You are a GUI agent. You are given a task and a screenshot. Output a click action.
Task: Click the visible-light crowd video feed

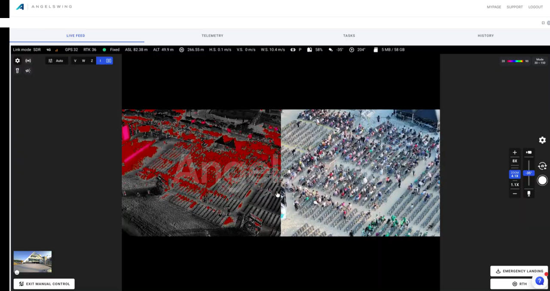tap(361, 173)
